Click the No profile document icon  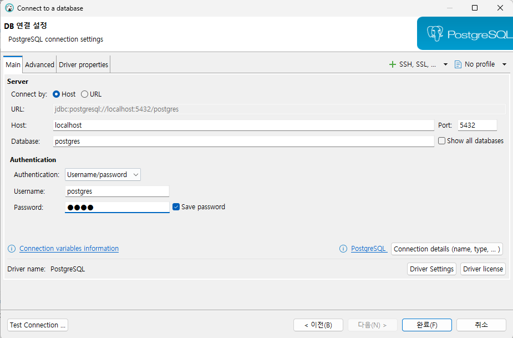458,64
